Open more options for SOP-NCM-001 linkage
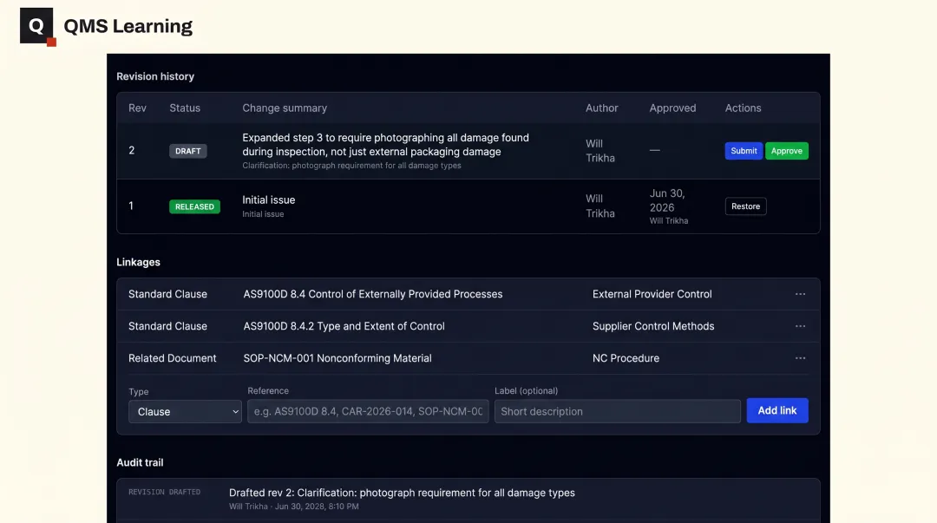 click(800, 358)
